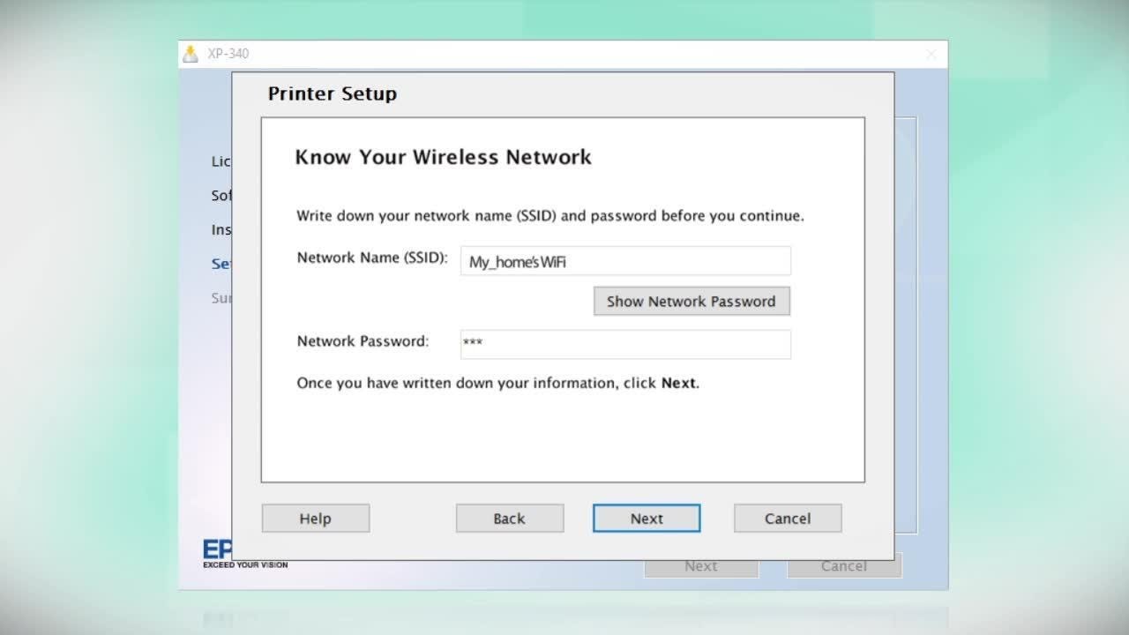1129x635 pixels.
Task: Cancel the Printer Setup dialog
Action: click(x=787, y=519)
